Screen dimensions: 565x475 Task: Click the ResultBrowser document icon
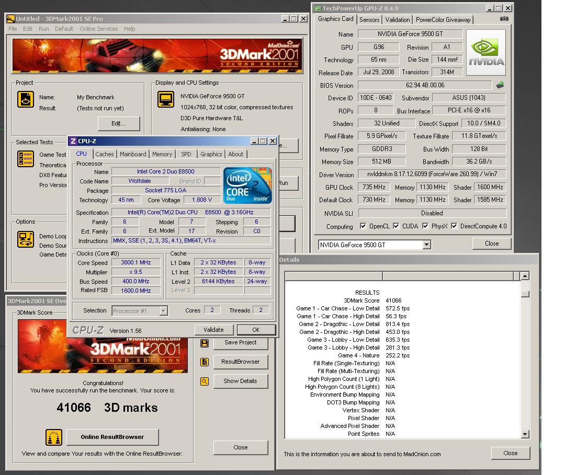(x=205, y=362)
